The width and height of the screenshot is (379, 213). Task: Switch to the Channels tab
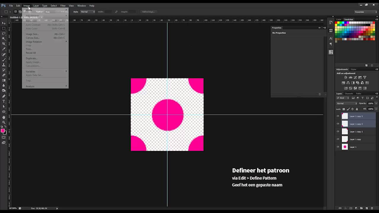pos(349,93)
